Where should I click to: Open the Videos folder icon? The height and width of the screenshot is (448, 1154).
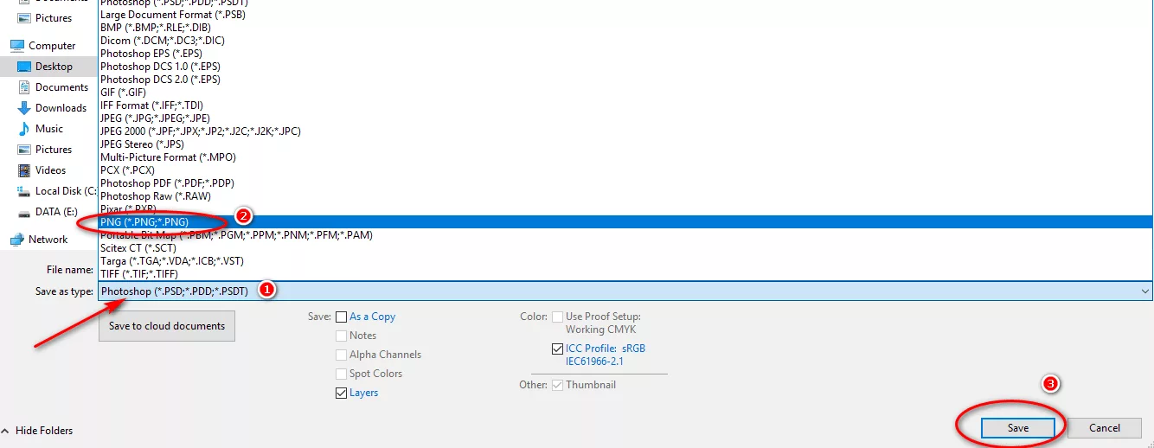23,170
